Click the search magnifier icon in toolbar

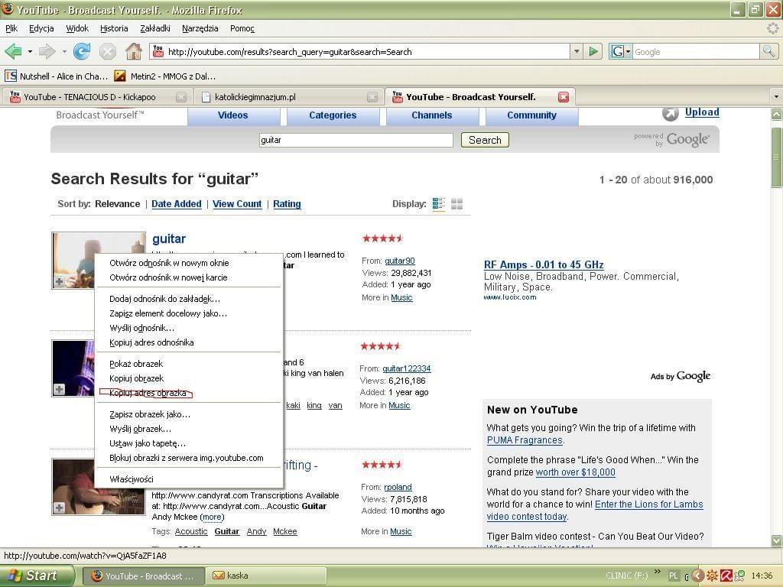click(768, 51)
